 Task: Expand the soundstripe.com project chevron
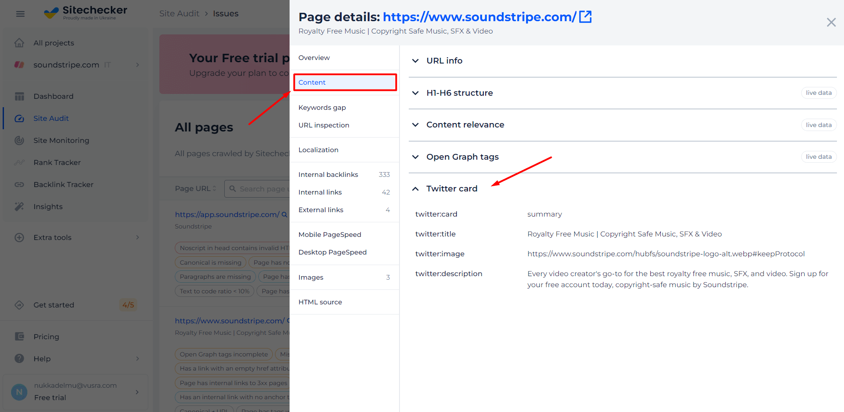click(138, 65)
